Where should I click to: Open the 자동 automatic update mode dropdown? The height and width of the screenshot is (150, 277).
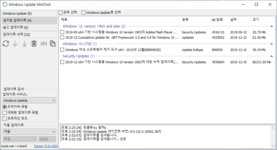point(29,132)
